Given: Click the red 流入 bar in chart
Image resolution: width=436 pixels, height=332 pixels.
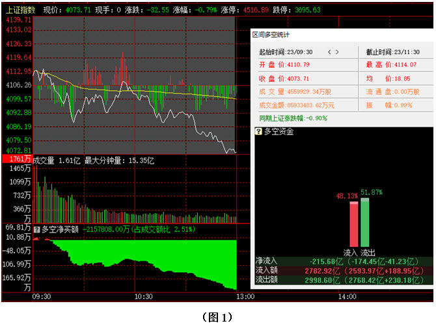Looking at the screenshot, I should (354, 223).
